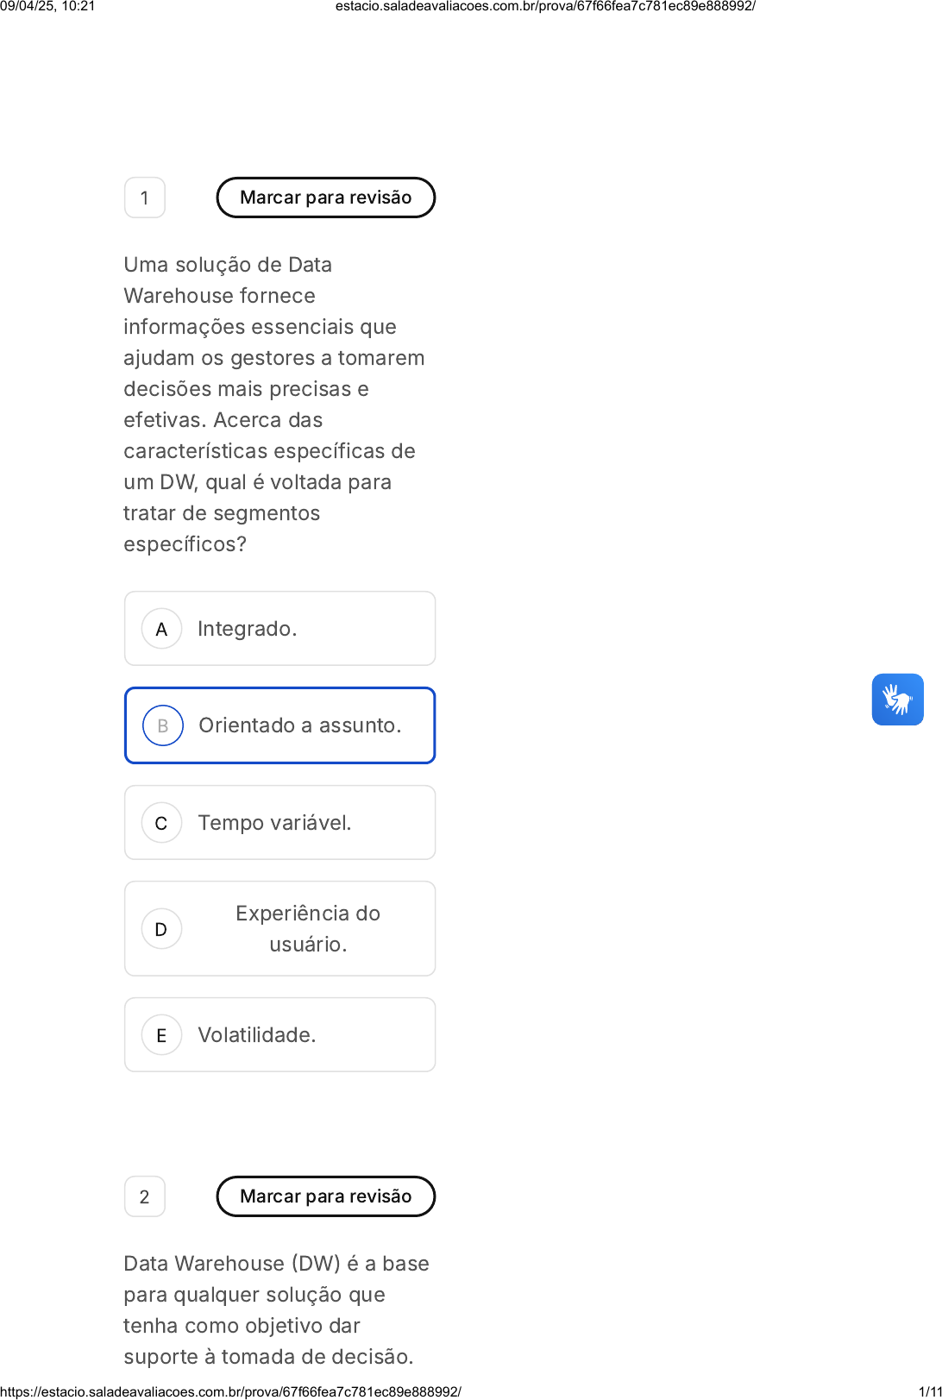
Task: Choose the Experiência do usuário answer text
Action: [x=308, y=929]
